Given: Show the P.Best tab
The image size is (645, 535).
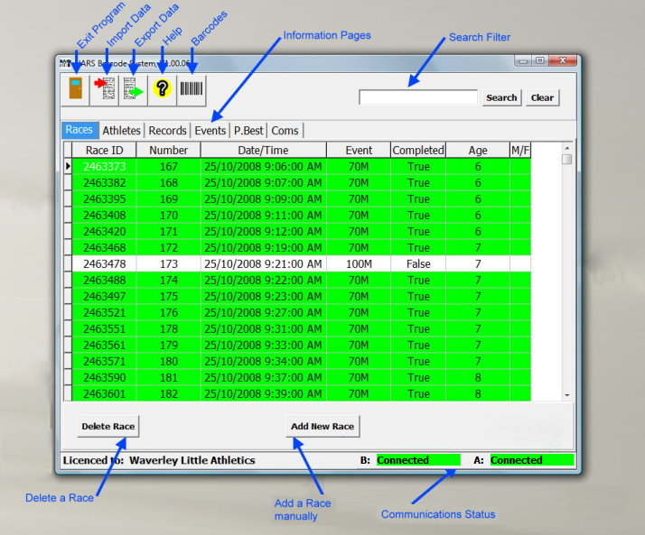Looking at the screenshot, I should click(x=248, y=131).
